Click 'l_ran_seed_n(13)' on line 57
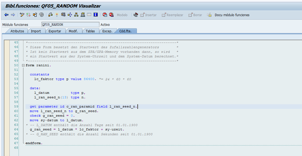This screenshot has width=302, height=156. tap(51, 98)
